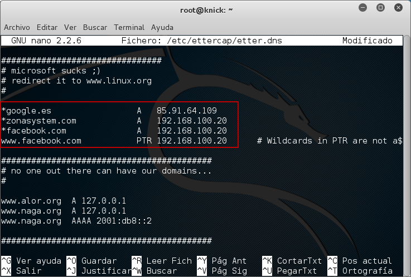Click the 192.168.100.20 on *facebook.com row
Screen dimensions: 411x277
point(192,131)
